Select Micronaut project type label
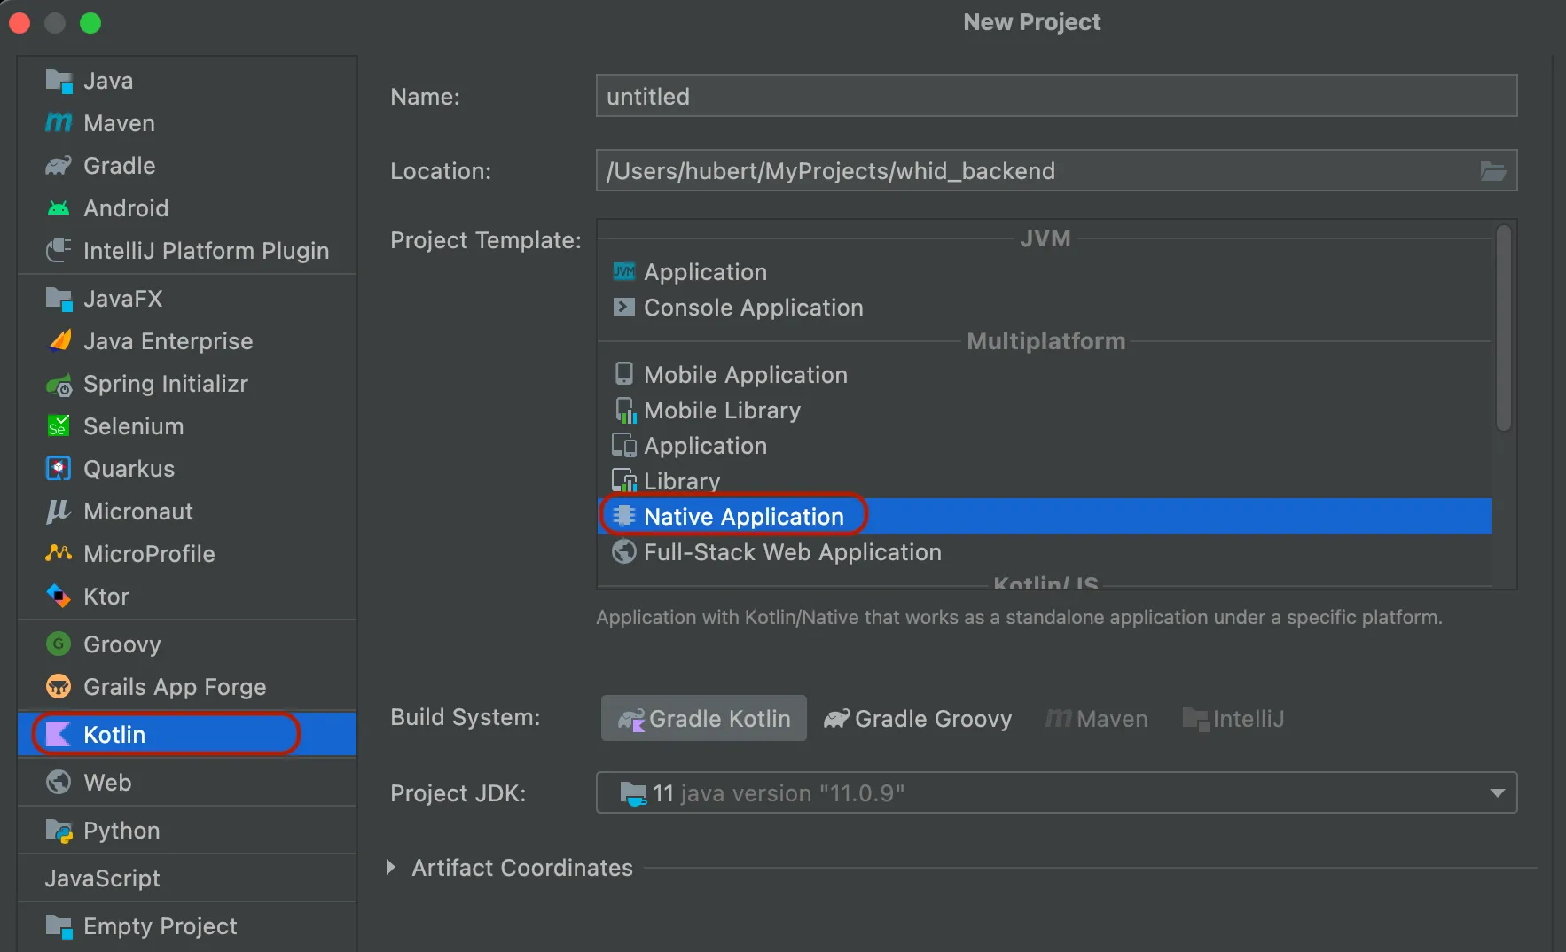The width and height of the screenshot is (1566, 952). pyautogui.click(x=138, y=511)
